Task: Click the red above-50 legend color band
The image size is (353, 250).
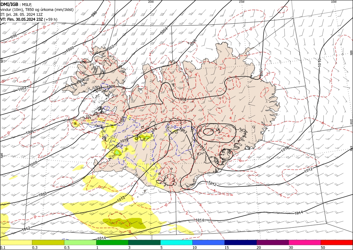Action: tap(337, 242)
